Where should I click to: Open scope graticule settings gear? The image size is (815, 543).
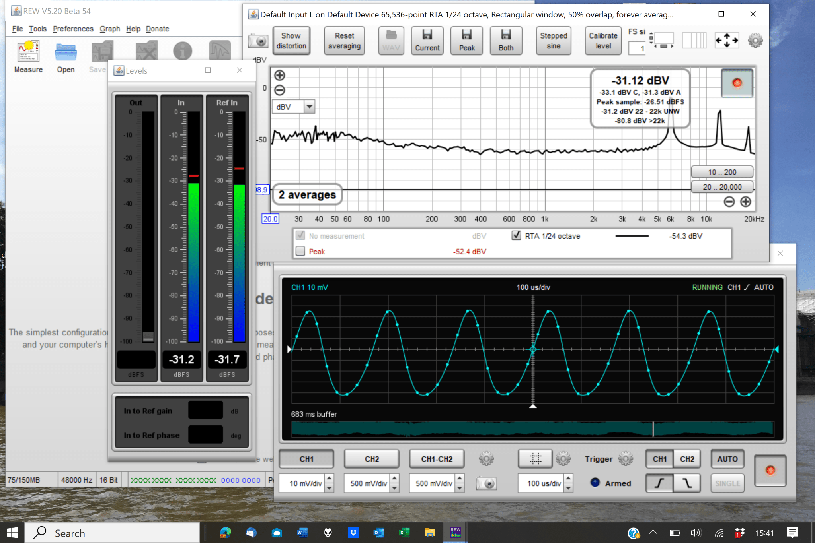pyautogui.click(x=563, y=459)
